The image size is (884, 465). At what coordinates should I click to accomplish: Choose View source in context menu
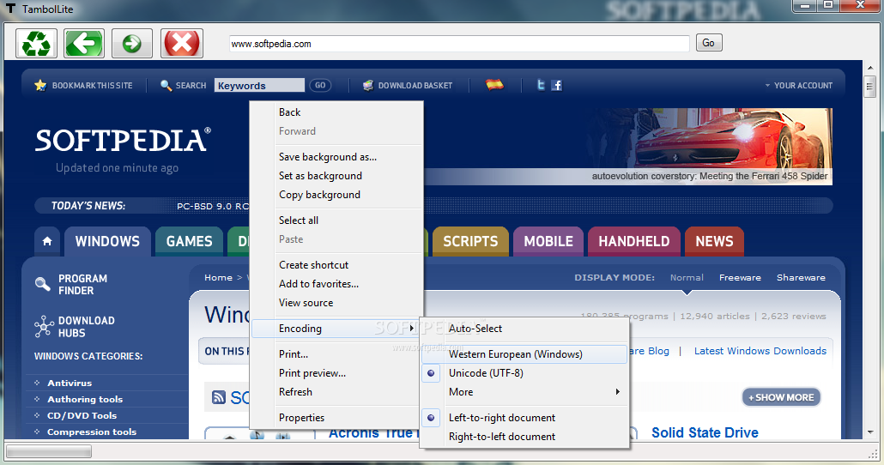point(336,303)
